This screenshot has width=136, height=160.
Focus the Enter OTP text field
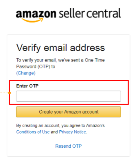click(x=68, y=96)
